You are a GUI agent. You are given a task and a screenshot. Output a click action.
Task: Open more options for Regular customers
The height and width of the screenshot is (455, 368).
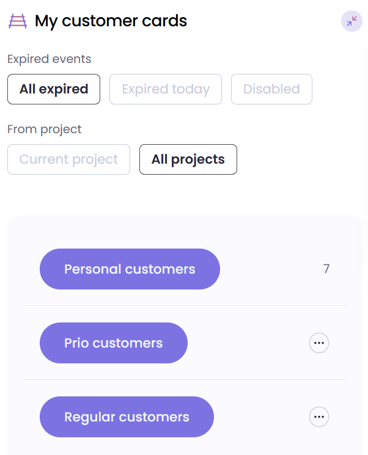318,417
